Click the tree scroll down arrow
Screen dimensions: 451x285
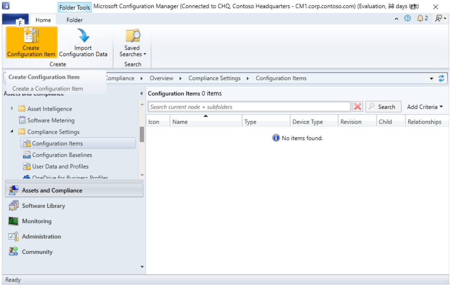click(142, 175)
